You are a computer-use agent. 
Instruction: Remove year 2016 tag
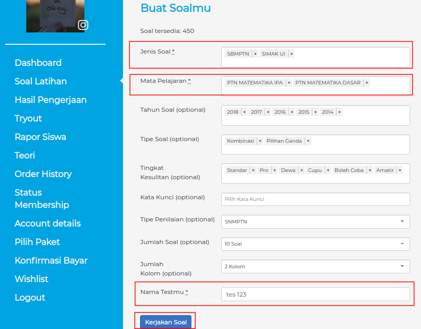(x=292, y=112)
